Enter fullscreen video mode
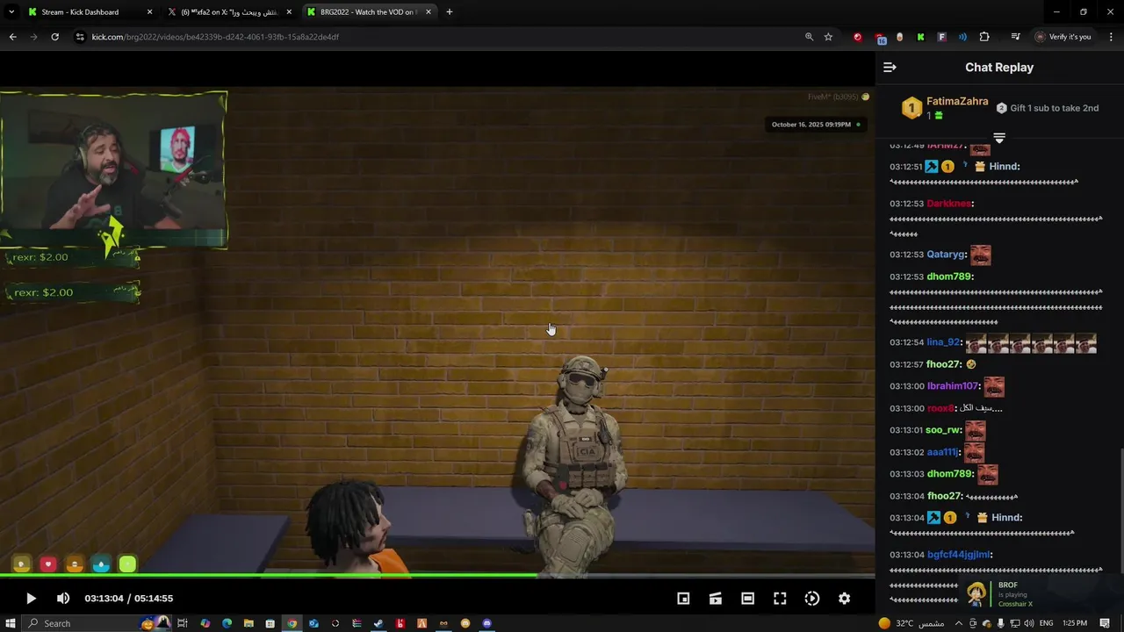Screen dimensions: 1124x632 [x=780, y=599]
